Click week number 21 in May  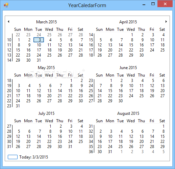(x=9, y=96)
